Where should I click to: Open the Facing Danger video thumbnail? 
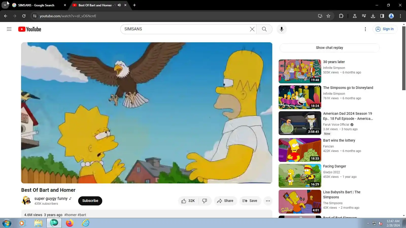click(300, 176)
